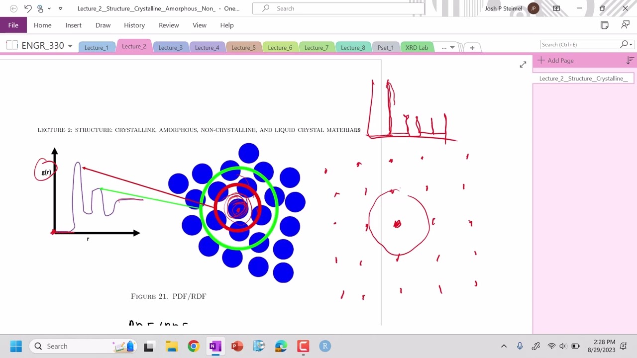Open the search scope dropdown arrow
Image resolution: width=637 pixels, height=358 pixels.
[631, 45]
